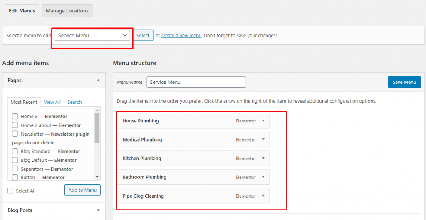Viewport: 426px width, 220px height.
Task: Check the Separators page checkbox
Action: pyautogui.click(x=15, y=169)
